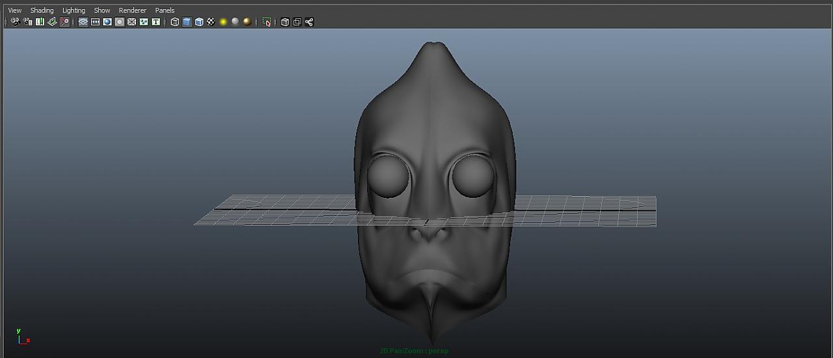This screenshot has height=358, width=833.
Task: Enable Use All Lights yellow sphere
Action: 223,22
